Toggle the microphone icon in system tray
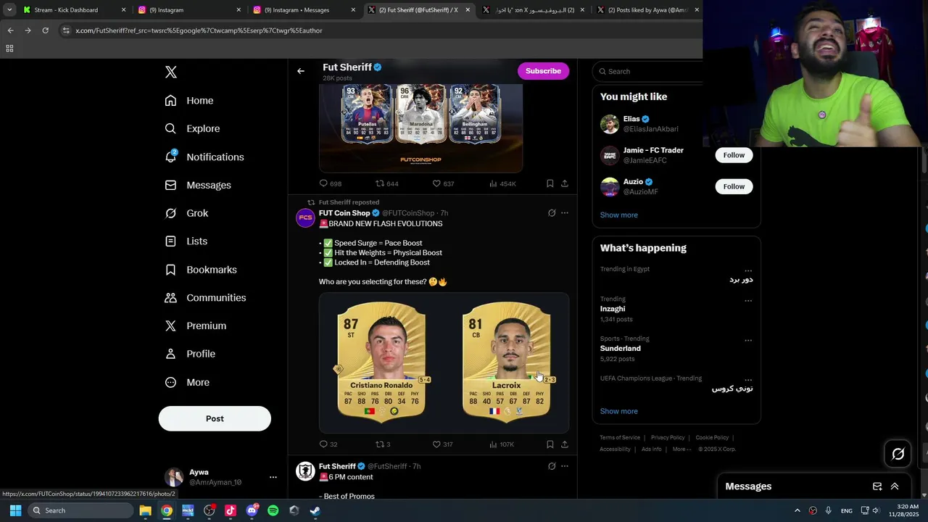928x522 pixels. (828, 510)
